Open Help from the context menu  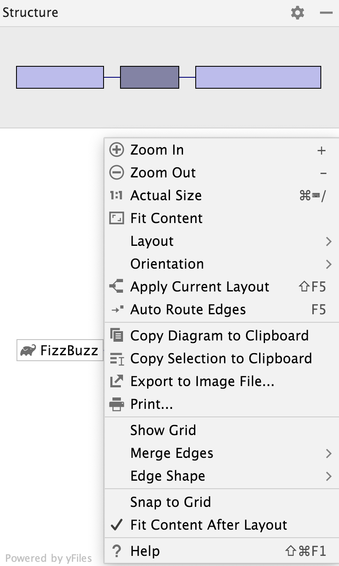(x=145, y=551)
